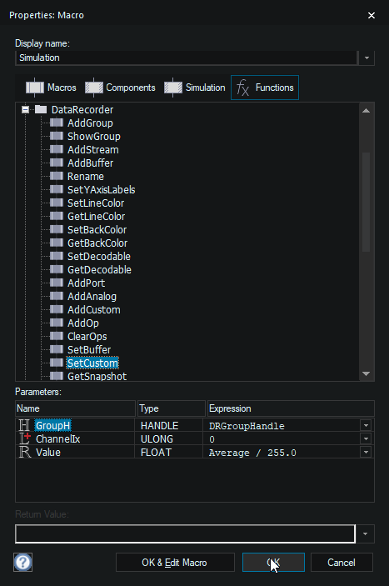This screenshot has width=389, height=586.
Task: Select the GetSnapshot function name
Action: (x=97, y=376)
